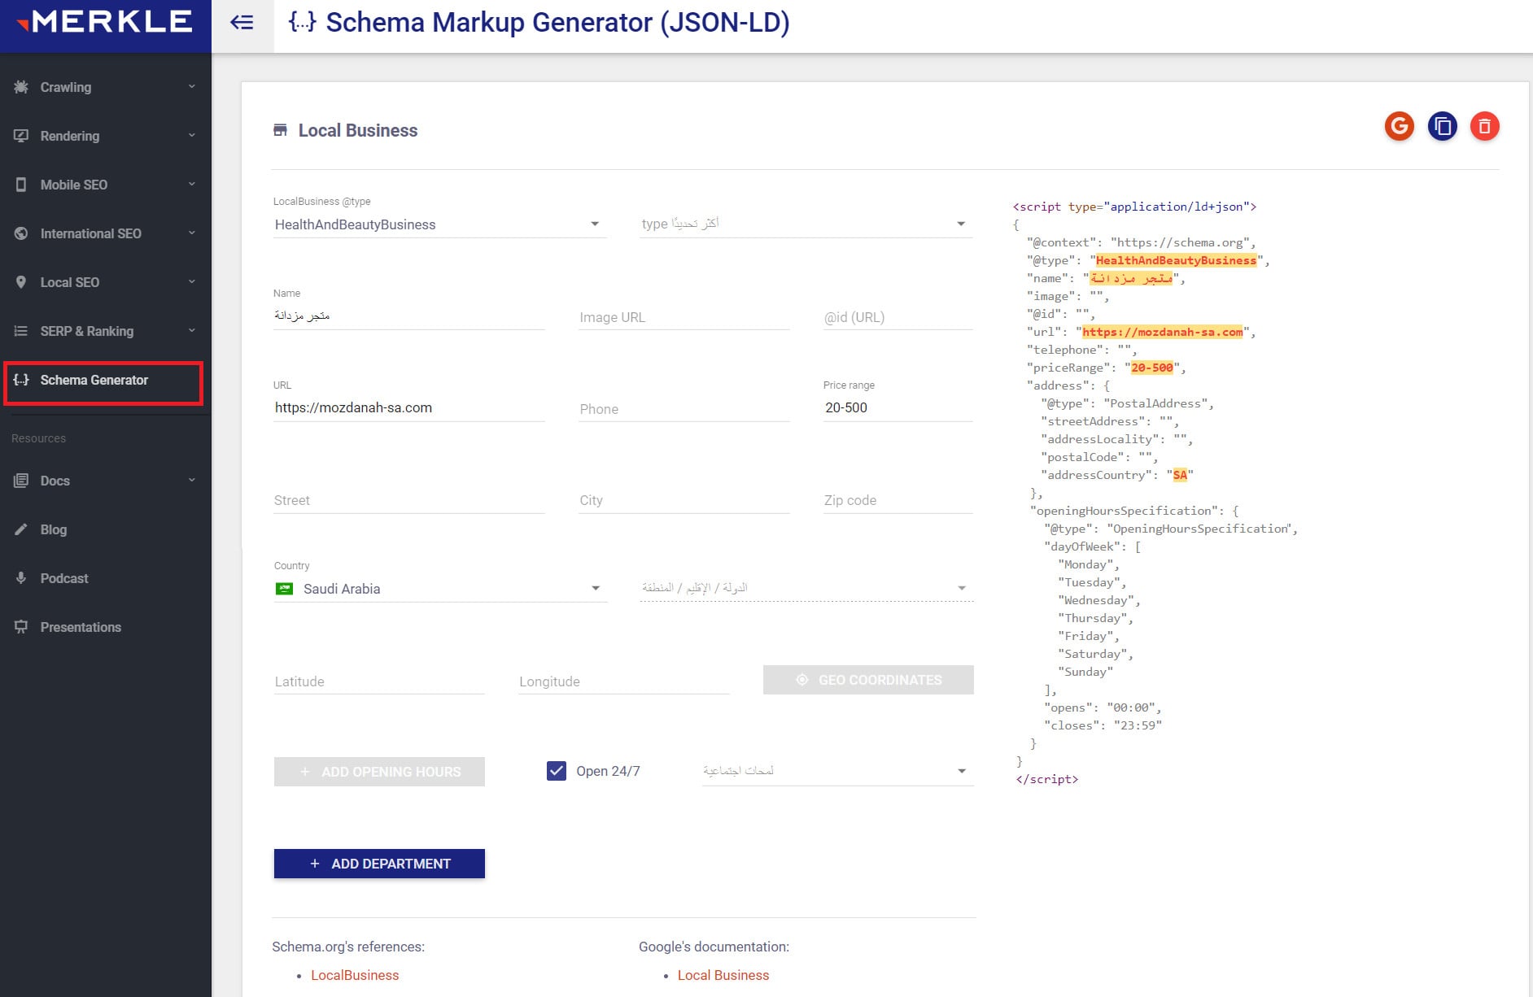Image resolution: width=1533 pixels, height=997 pixels.
Task: Click the highlighted 20-500 value in code
Action: (x=1152, y=368)
